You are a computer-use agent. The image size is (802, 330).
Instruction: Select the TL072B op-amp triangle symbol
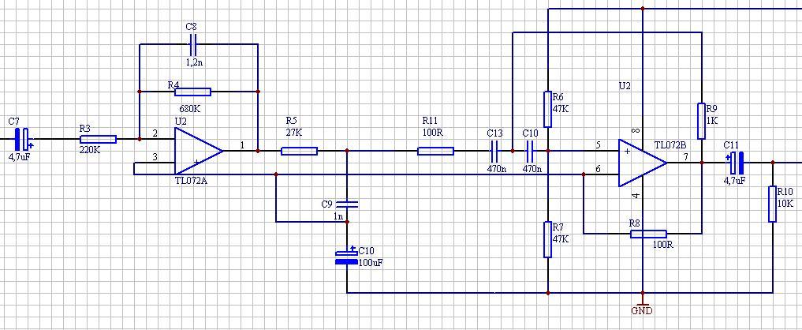(643, 163)
